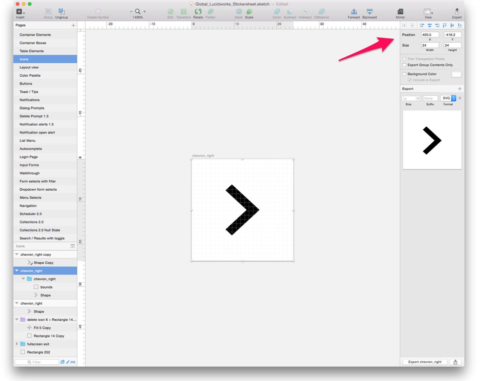Align layers to bottom edge

tap(460, 25)
